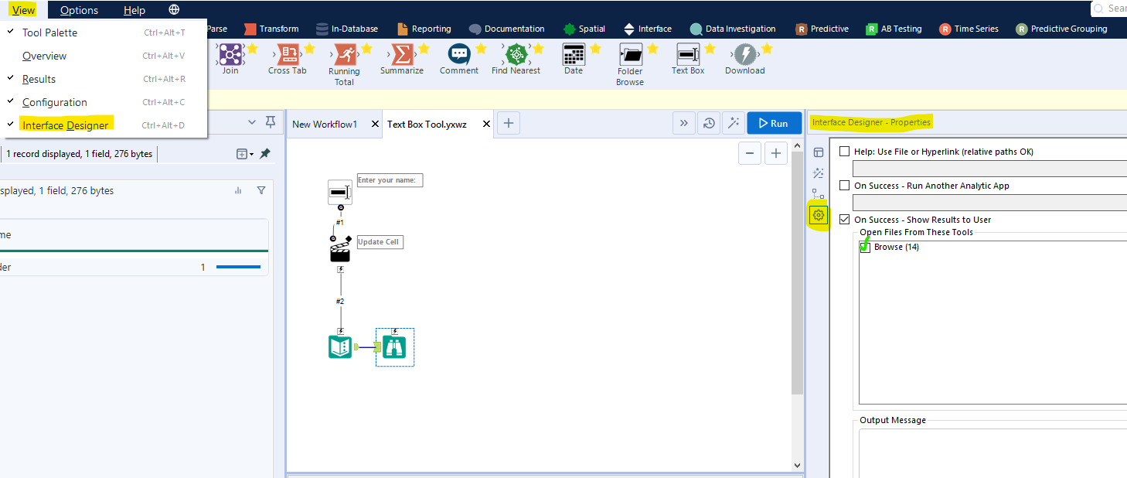Open the results panel dropdown chevron
The height and width of the screenshot is (478, 1127).
pyautogui.click(x=251, y=122)
